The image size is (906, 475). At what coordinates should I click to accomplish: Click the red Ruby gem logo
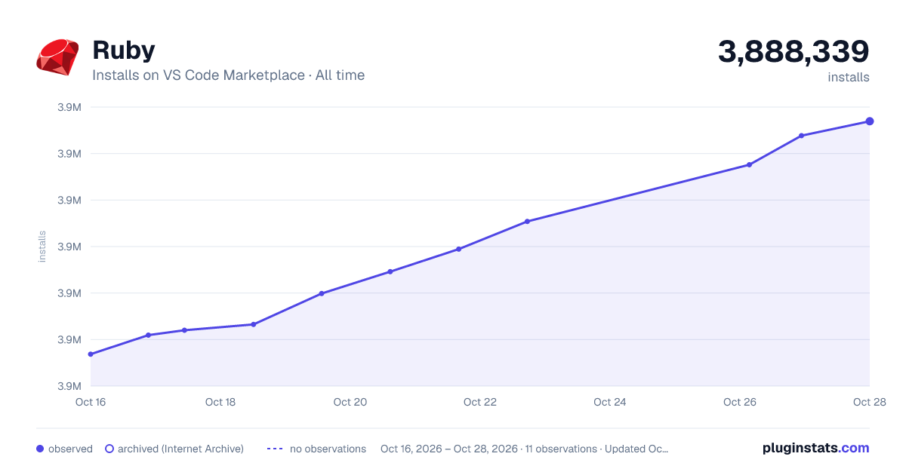tap(57, 57)
